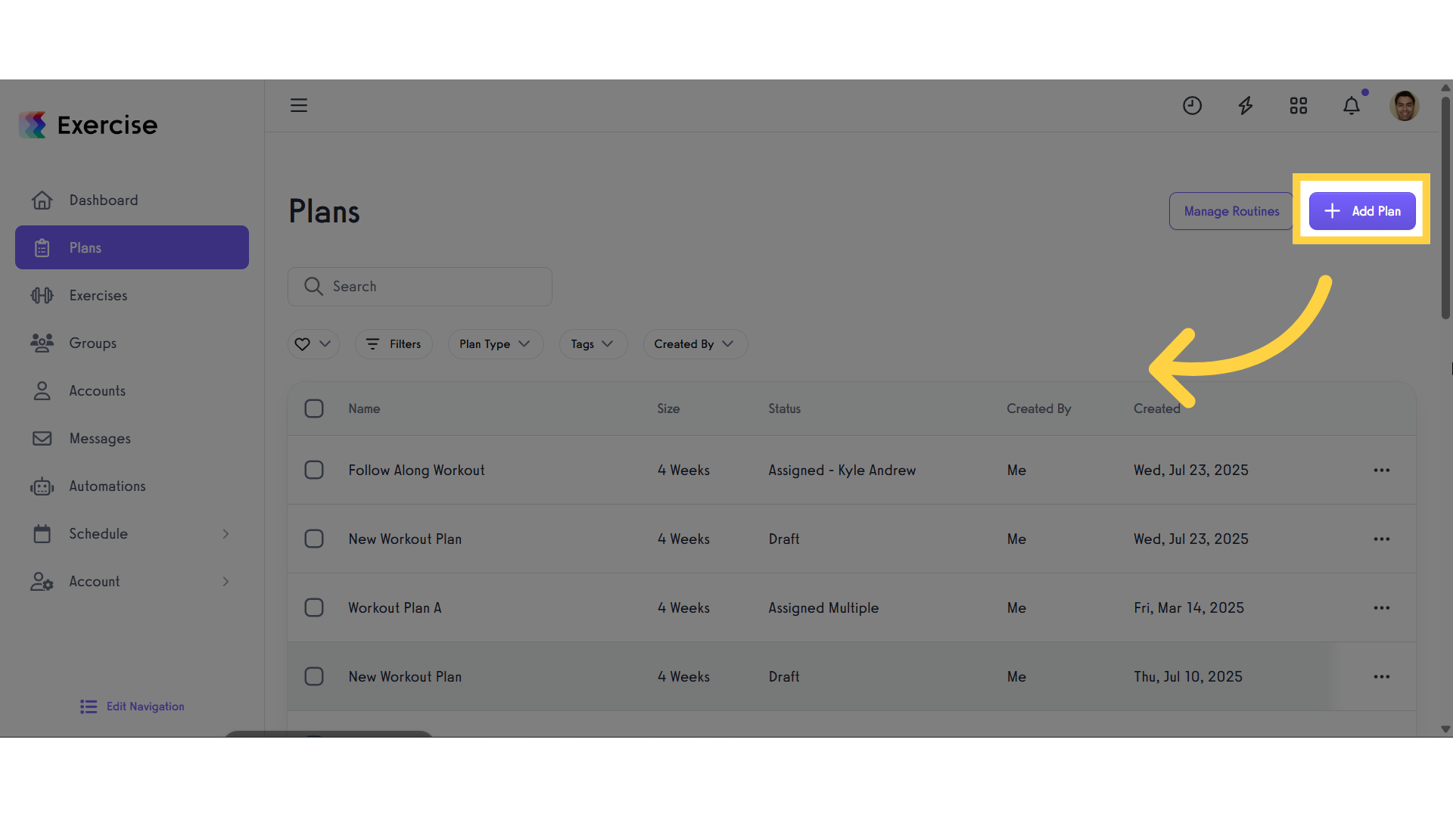Screen dimensions: 1453x817
Task: Click the scrollbar up arrow
Action: (1445, 88)
